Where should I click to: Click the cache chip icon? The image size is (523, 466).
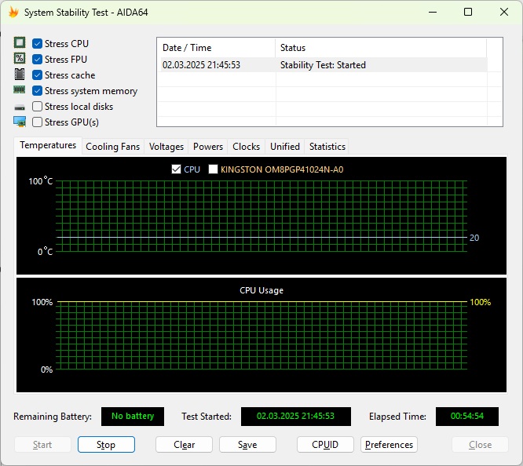(x=20, y=75)
